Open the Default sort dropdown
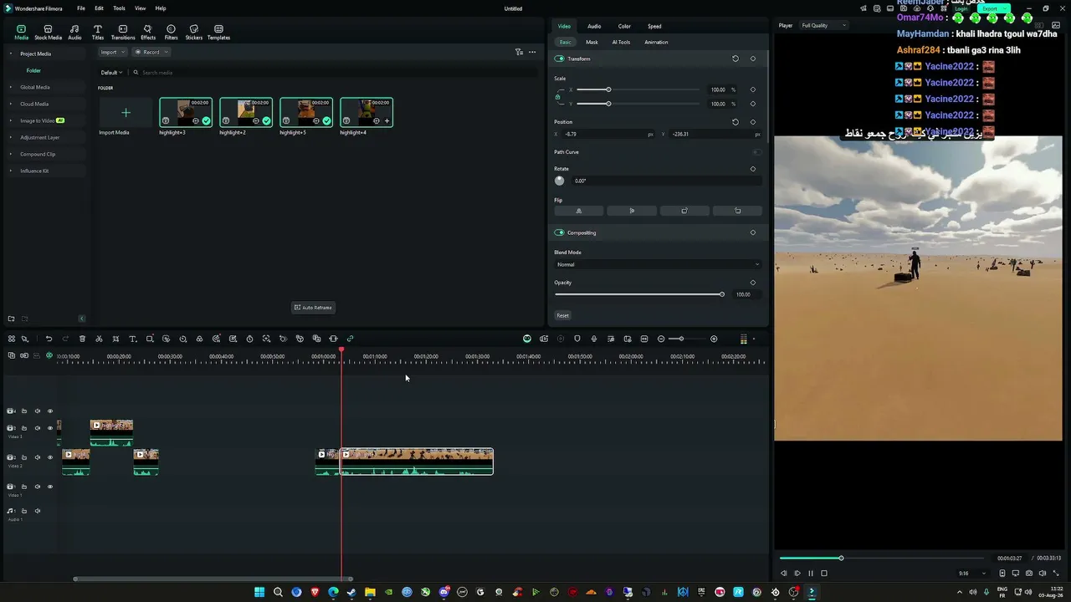 111,73
